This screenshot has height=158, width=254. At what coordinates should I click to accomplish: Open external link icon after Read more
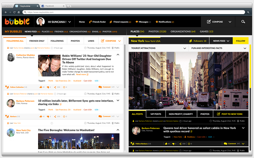87,74
